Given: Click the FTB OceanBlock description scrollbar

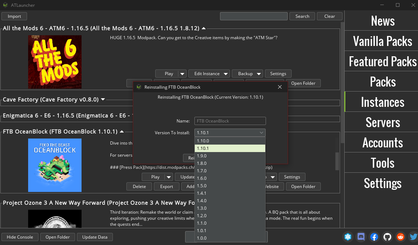Looking at the screenshot, I should pyautogui.click(x=337, y=161).
